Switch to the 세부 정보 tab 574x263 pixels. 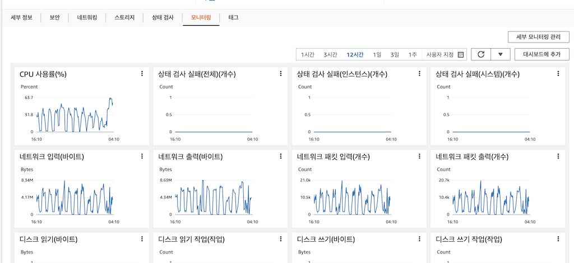tap(22, 17)
